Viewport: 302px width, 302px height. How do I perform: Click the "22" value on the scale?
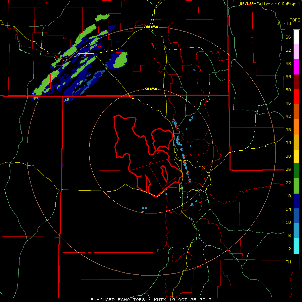pos(288,183)
